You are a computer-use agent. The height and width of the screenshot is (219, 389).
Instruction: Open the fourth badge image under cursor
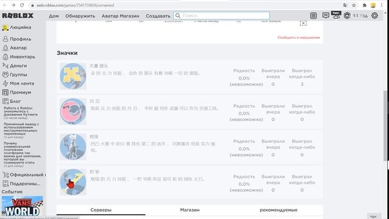point(73,182)
